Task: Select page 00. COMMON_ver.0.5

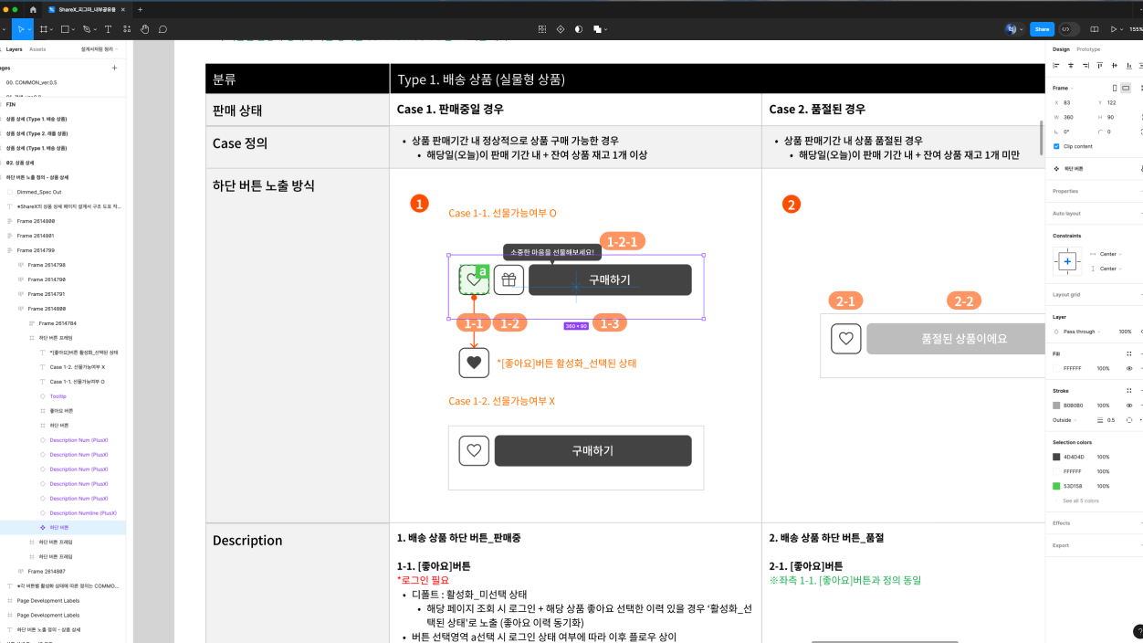Action: pos(31,82)
